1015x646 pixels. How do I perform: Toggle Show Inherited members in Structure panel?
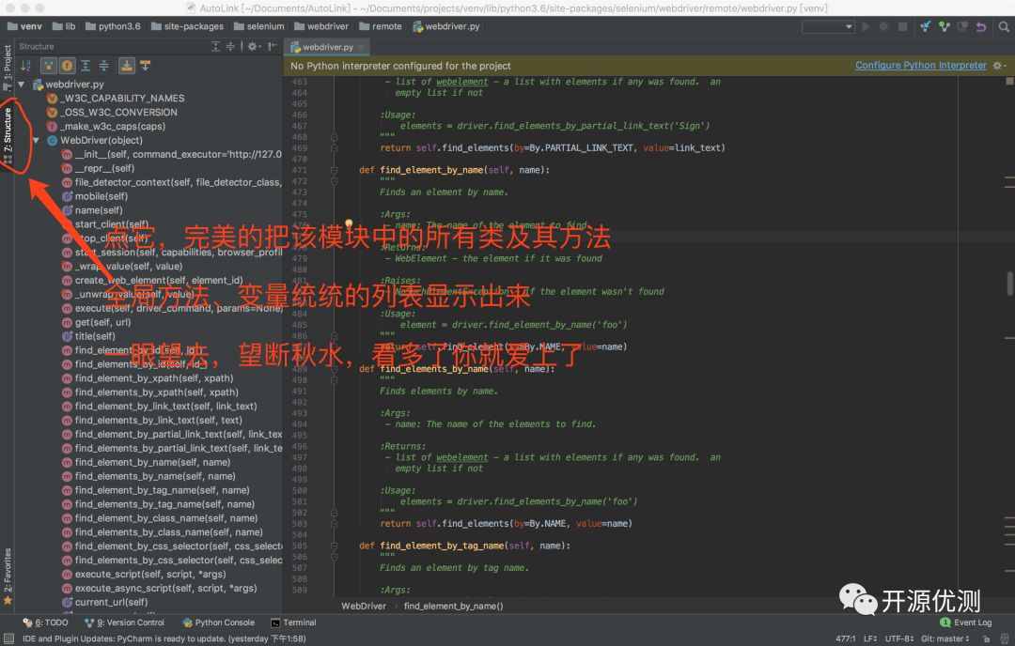(x=49, y=66)
